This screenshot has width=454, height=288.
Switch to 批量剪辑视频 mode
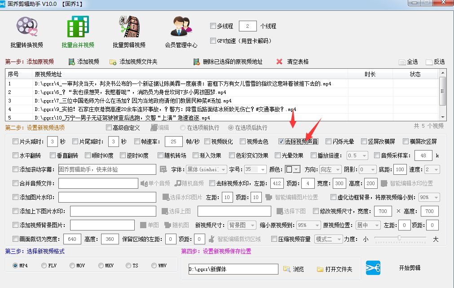tap(129, 31)
